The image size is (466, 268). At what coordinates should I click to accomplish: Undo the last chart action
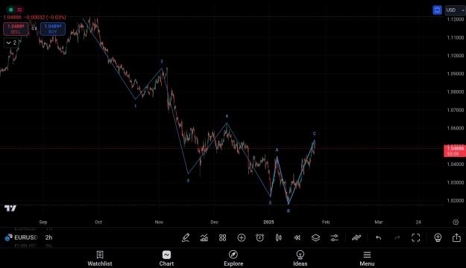378,237
